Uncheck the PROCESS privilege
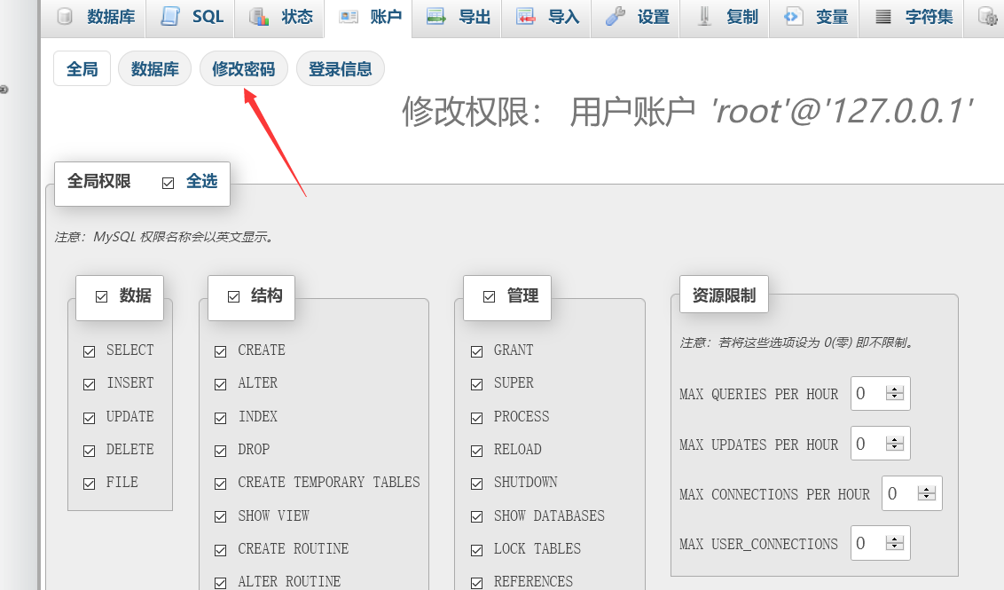This screenshot has height=590, width=1004. (476, 418)
